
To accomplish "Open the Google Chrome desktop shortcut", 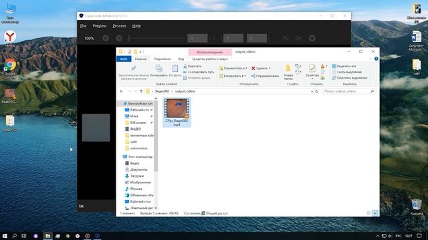I will (x=10, y=68).
